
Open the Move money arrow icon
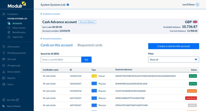pyautogui.click(x=9, y=28)
